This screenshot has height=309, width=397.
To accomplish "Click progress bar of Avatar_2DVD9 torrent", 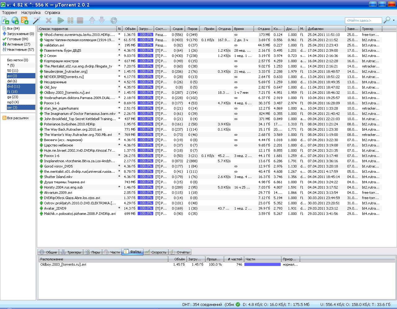I will (x=145, y=208).
